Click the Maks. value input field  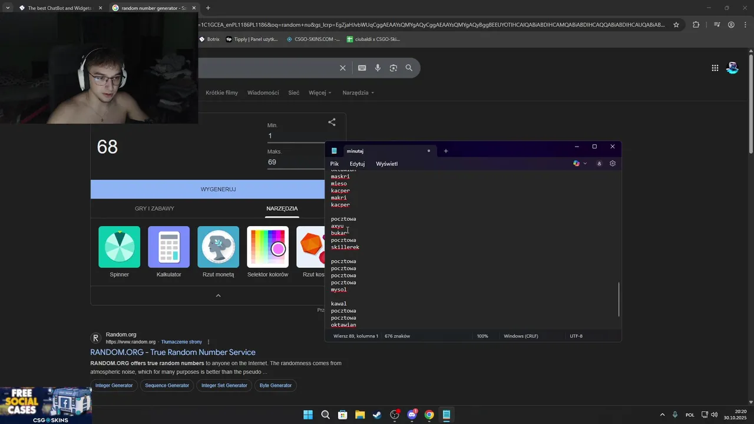click(296, 162)
